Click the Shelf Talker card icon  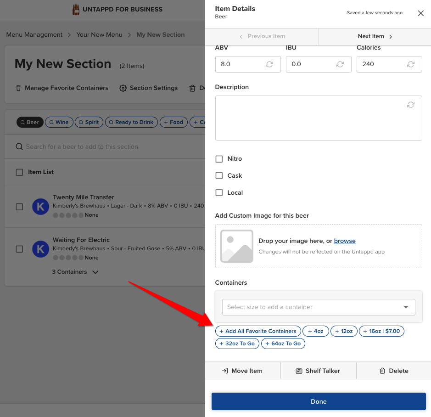299,371
